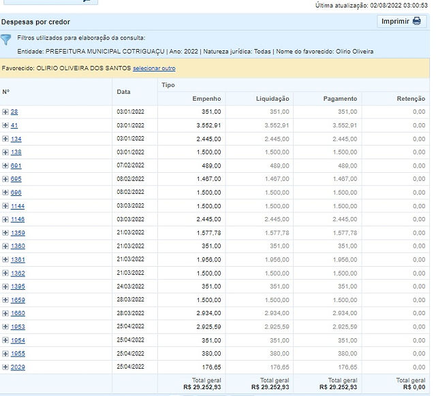The height and width of the screenshot is (396, 436).
Task: Click Liquidação value 2.925,59
Action: coord(277,327)
